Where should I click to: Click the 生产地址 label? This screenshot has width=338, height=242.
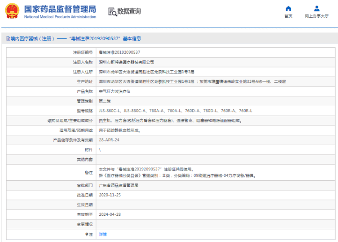(x=85, y=81)
